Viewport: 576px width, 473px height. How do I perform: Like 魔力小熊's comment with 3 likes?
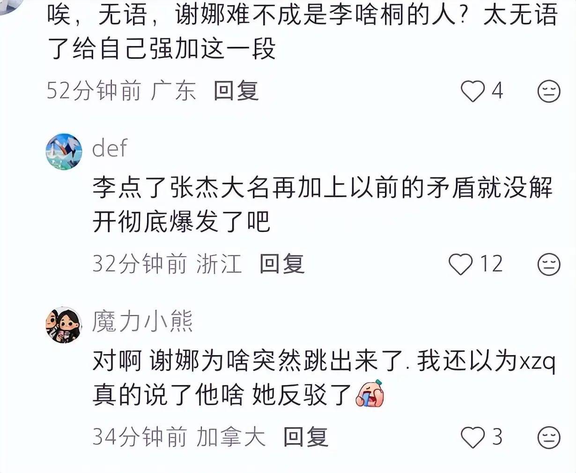tap(472, 437)
